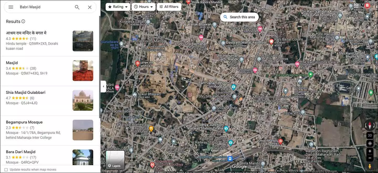Screen dimensions: 378x173
Task: Open Shia Masjid Gulabbari result
Action: pos(50,100)
